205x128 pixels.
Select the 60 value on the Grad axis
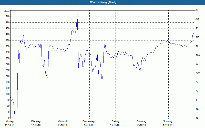click(8, 106)
